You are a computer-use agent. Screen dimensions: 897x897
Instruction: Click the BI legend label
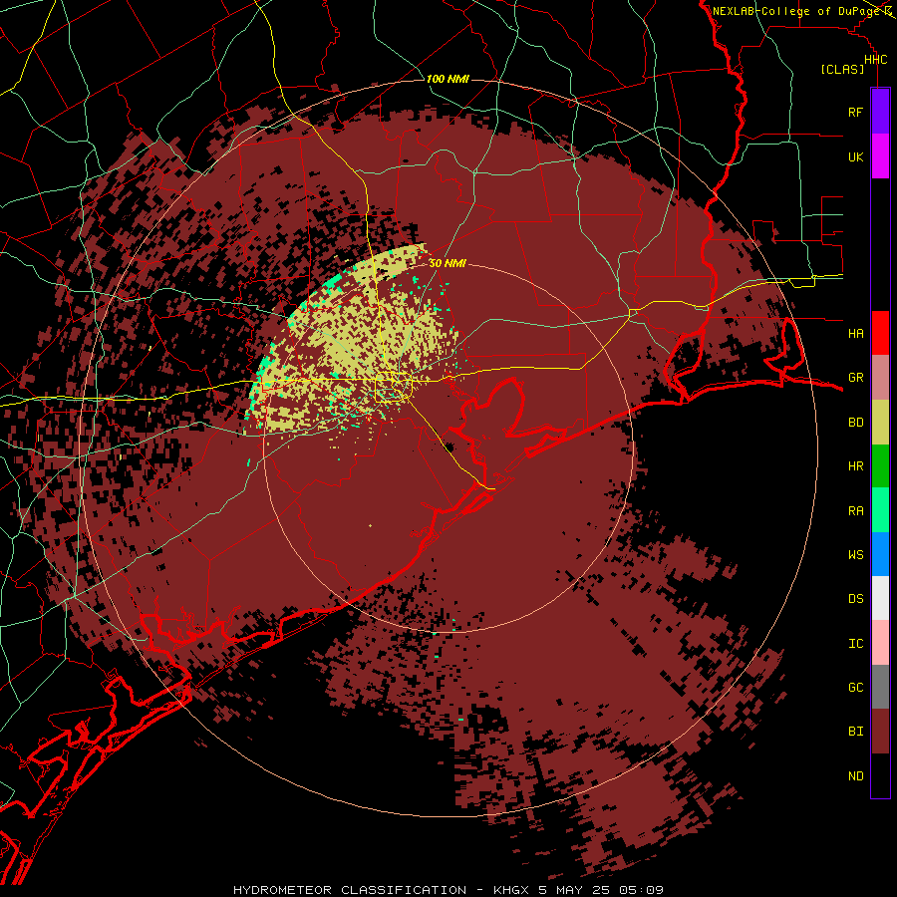pyautogui.click(x=855, y=732)
